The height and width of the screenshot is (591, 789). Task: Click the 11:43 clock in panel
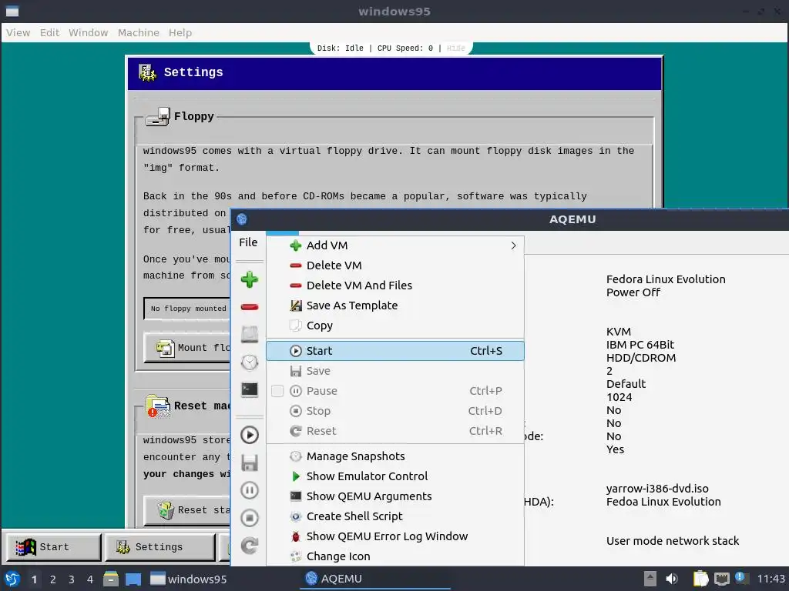pyautogui.click(x=771, y=579)
